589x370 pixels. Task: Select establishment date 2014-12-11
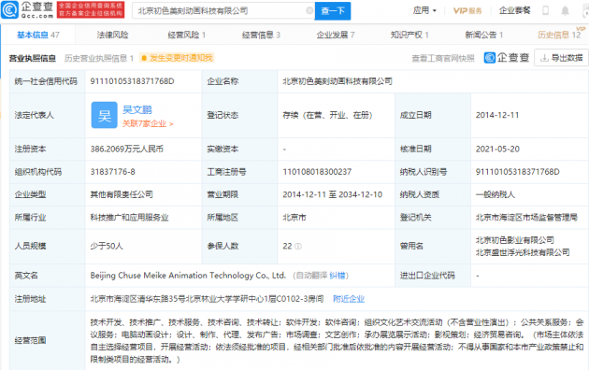pos(497,115)
